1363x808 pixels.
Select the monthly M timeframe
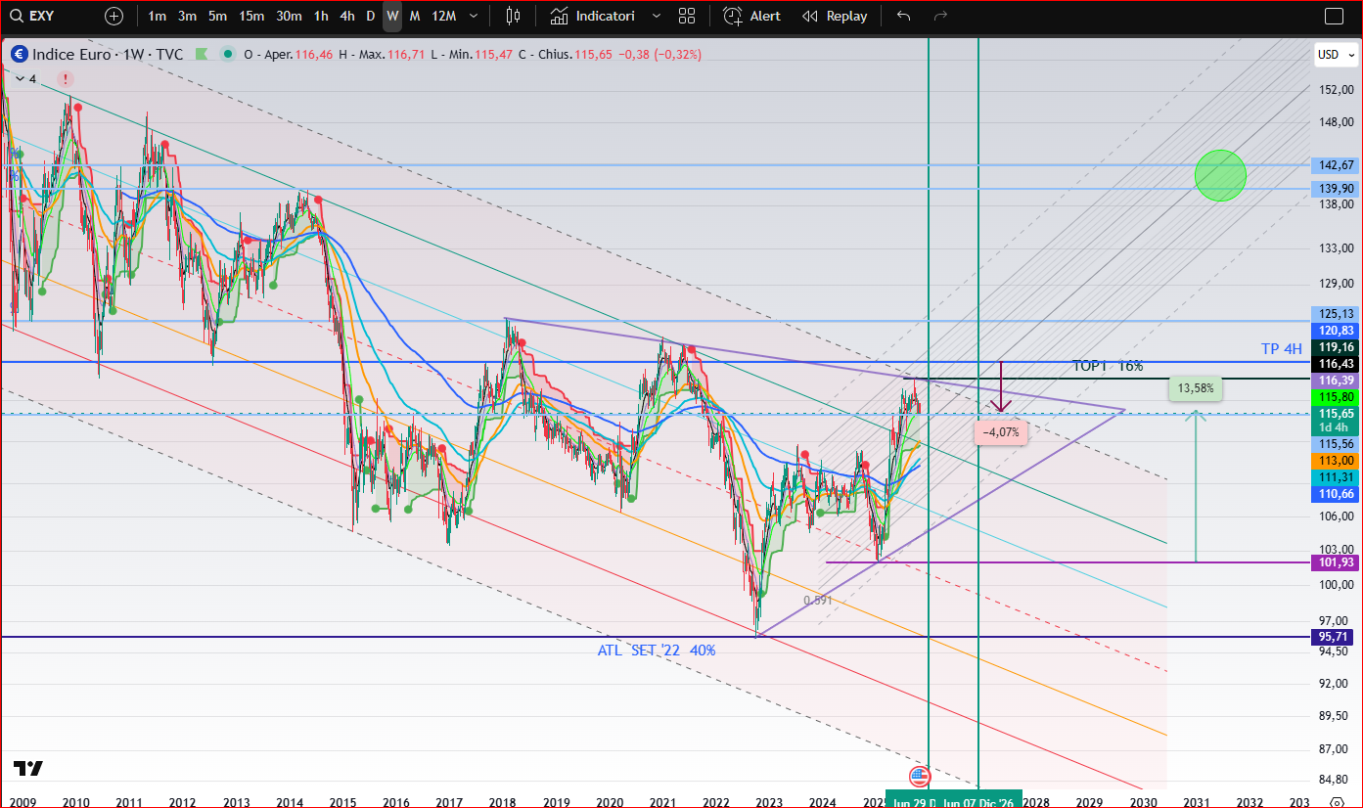click(x=415, y=16)
